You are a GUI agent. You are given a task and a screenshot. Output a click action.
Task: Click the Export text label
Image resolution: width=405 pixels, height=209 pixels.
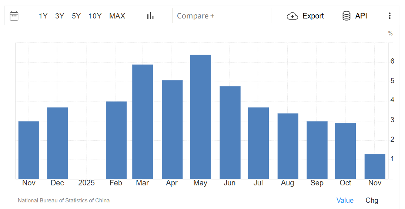tap(313, 16)
